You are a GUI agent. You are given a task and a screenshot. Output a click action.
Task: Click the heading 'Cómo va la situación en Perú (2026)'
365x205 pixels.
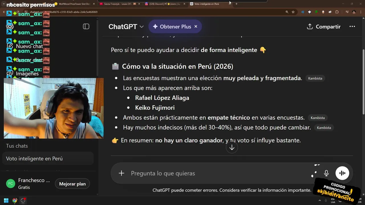(x=178, y=66)
